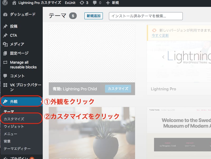Open the WordPress logo menu
This screenshot has width=211, height=159.
pos(5,3)
